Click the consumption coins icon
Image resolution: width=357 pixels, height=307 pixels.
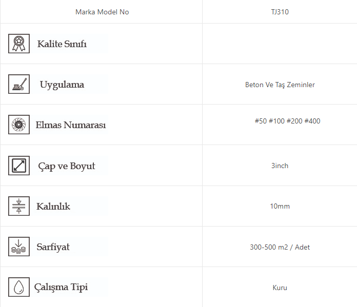pos(19,247)
